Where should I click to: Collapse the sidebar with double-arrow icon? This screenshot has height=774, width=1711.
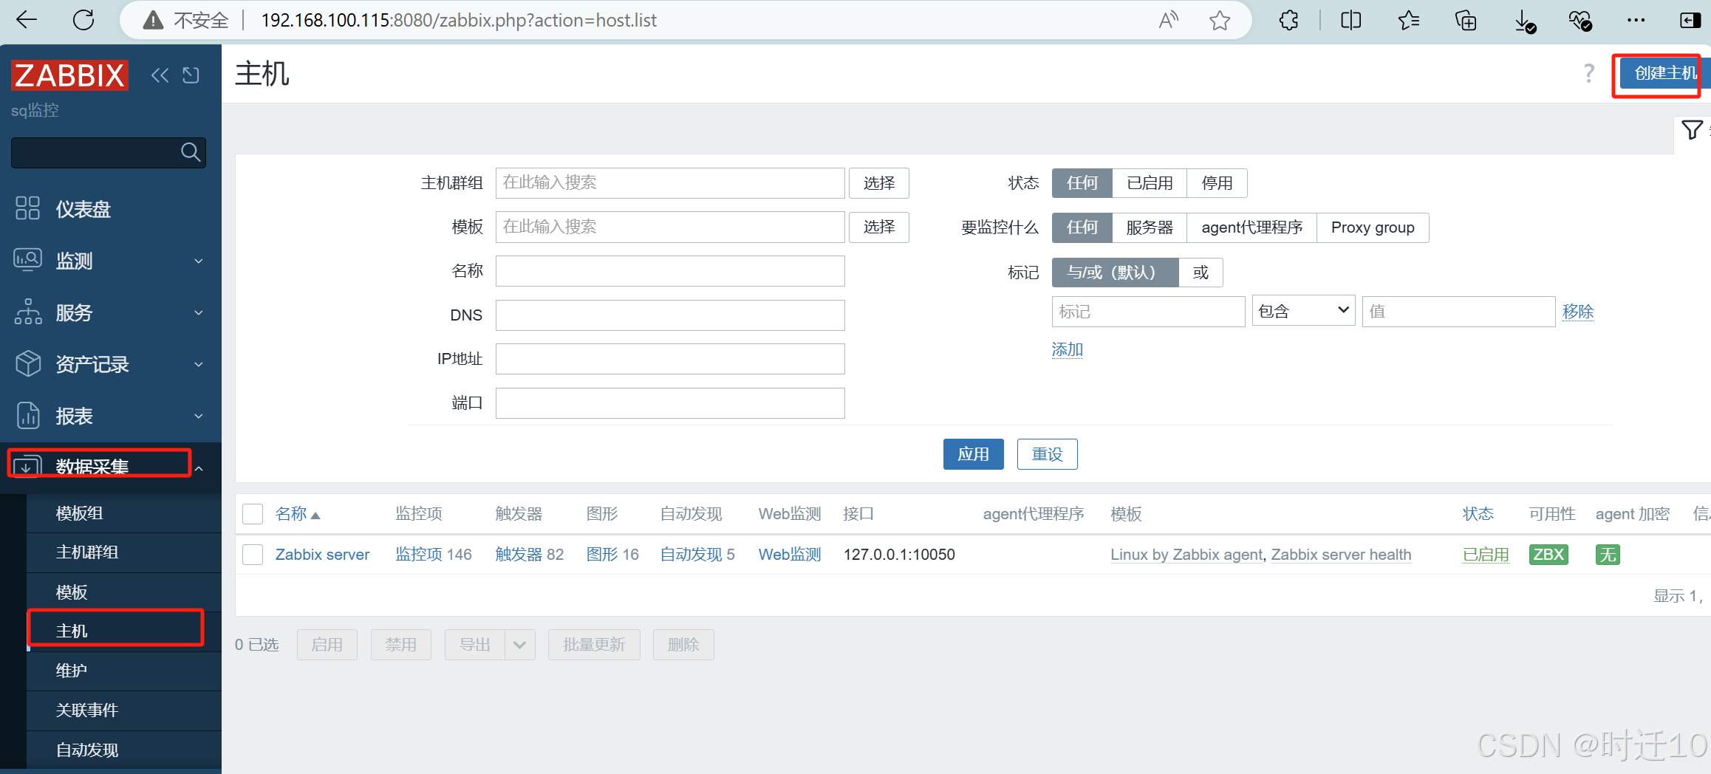tap(160, 75)
